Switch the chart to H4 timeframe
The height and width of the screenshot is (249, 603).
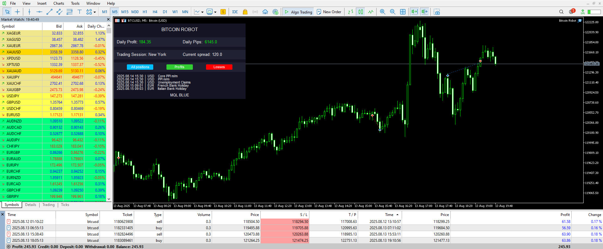[x=155, y=12]
